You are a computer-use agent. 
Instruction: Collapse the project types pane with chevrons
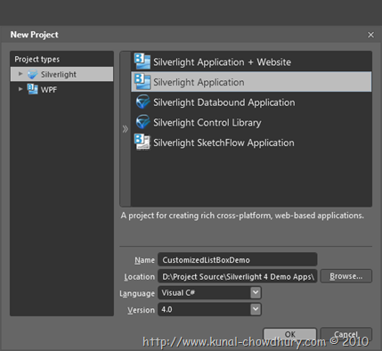pyautogui.click(x=126, y=129)
